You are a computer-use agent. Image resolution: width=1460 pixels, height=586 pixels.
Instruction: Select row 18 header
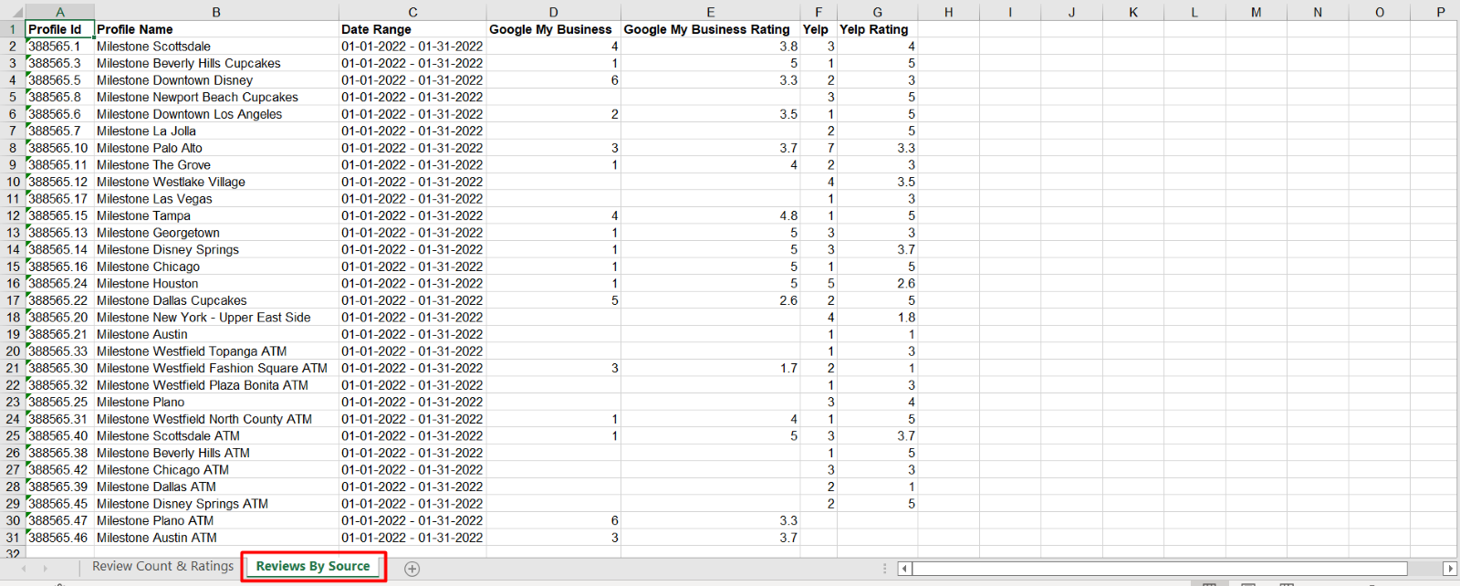click(13, 318)
